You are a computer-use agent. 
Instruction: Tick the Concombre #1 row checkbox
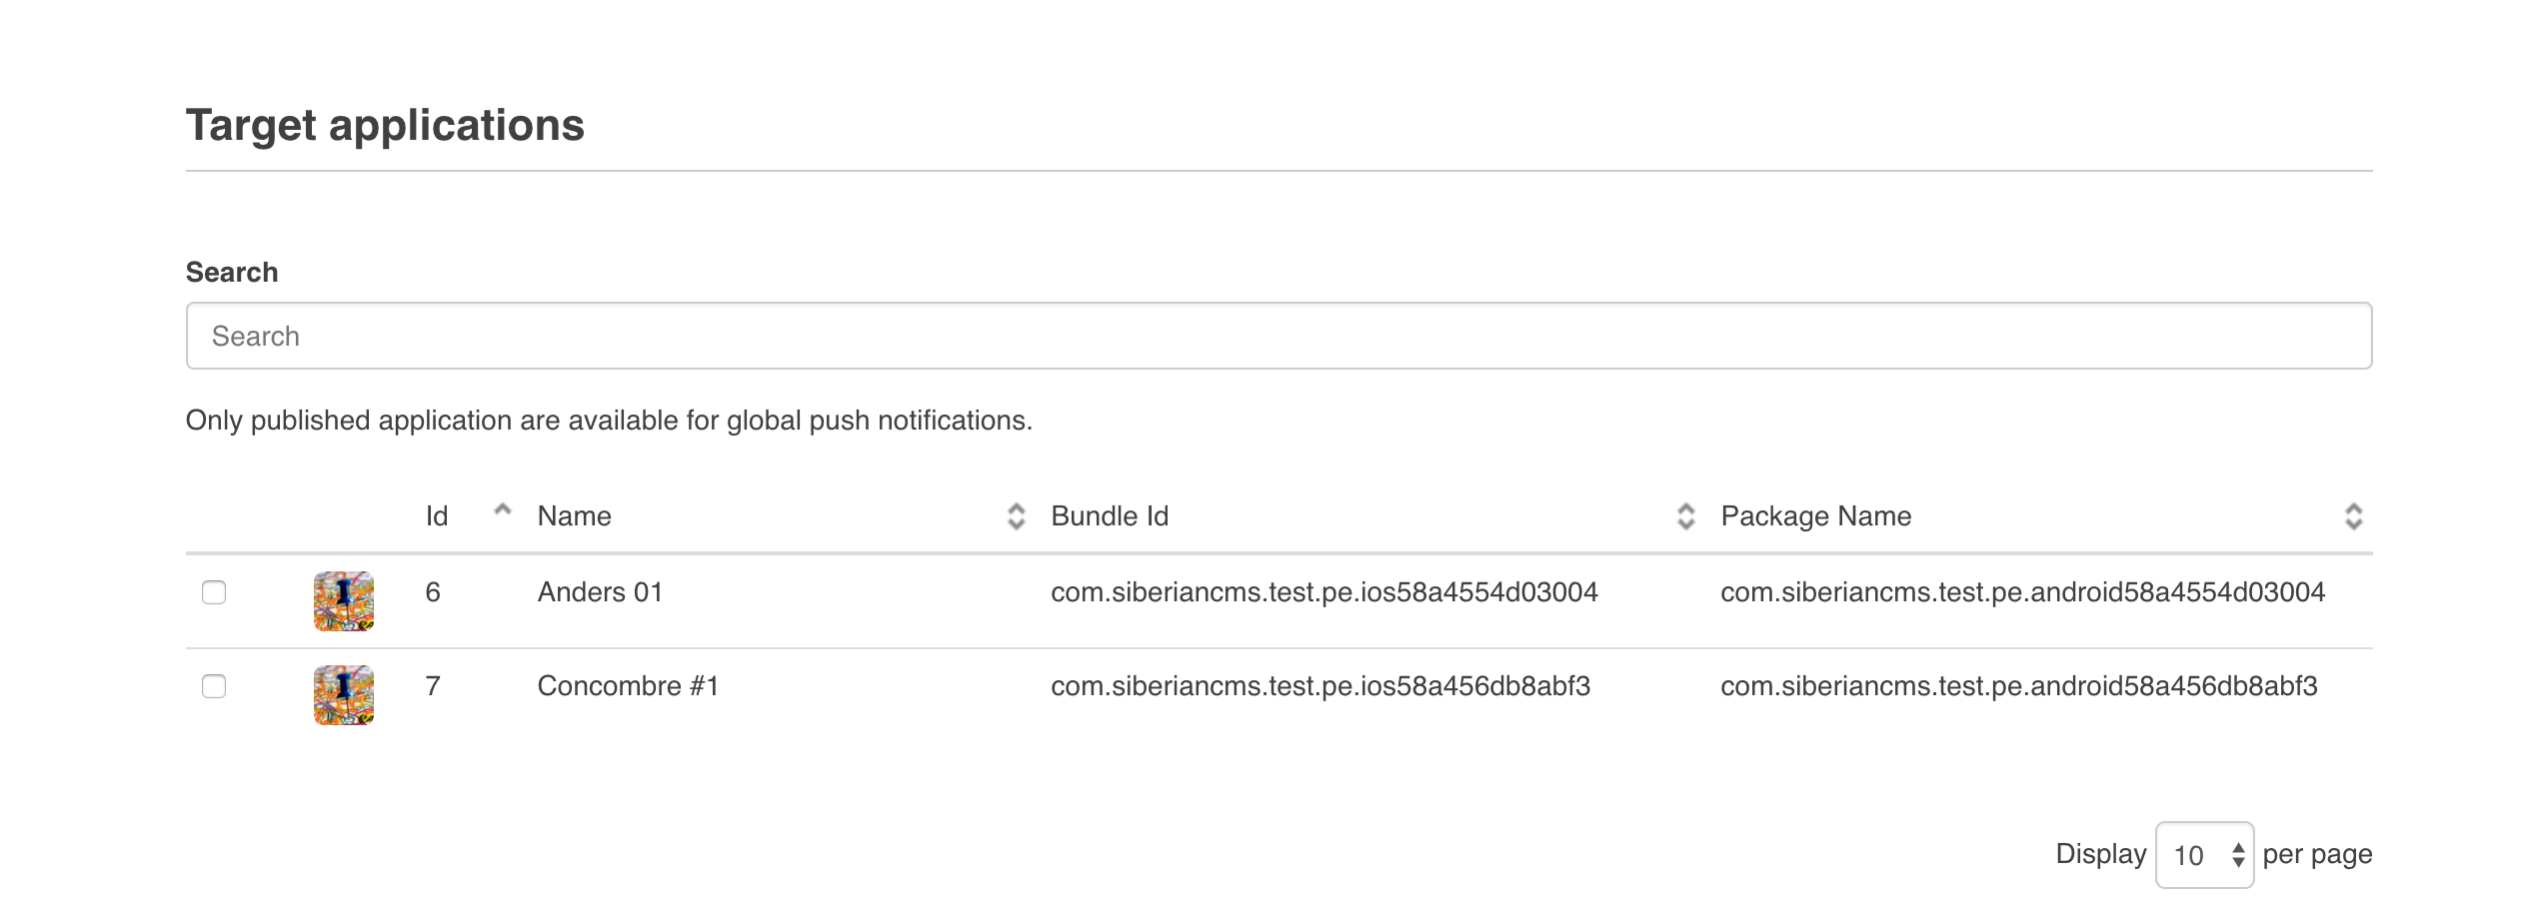tap(214, 686)
